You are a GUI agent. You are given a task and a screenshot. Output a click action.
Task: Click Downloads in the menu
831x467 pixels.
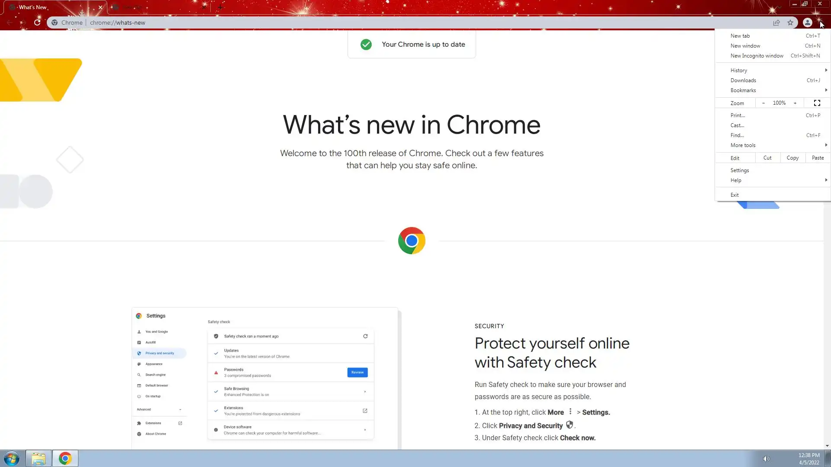pos(743,80)
